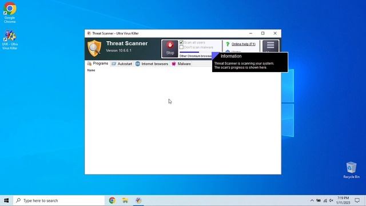Click the Type here to search box

pyautogui.click(x=59, y=200)
